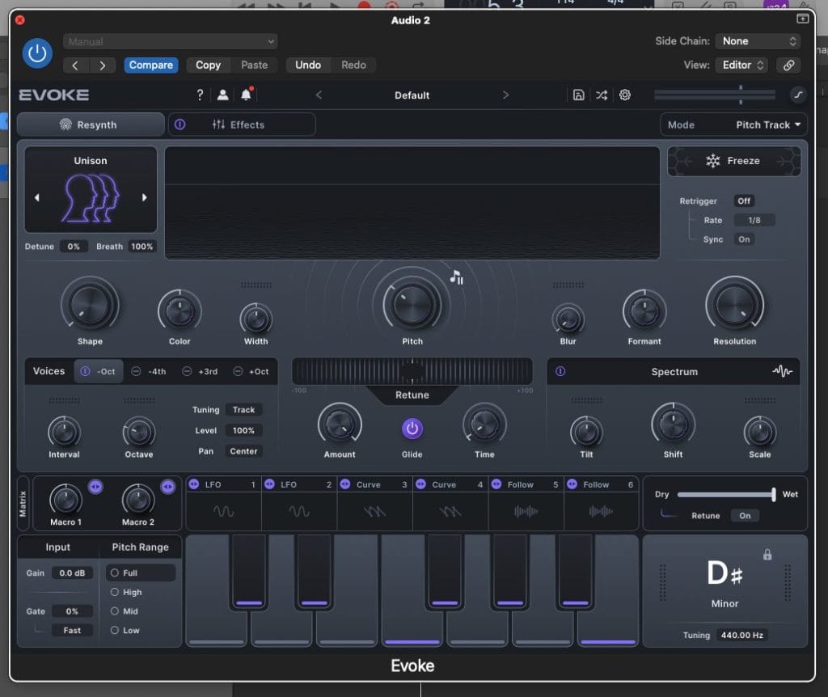Click the question mark help icon
The image size is (828, 697).
[x=200, y=95]
